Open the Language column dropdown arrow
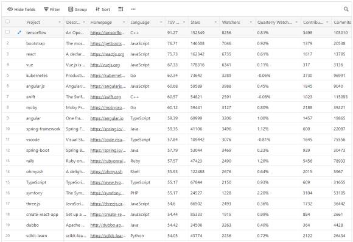This screenshot has width=353, height=242. (x=161, y=22)
